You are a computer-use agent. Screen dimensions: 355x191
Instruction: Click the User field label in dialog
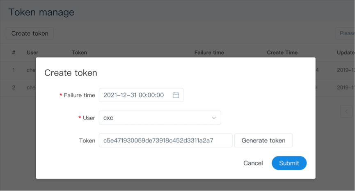[89, 118]
